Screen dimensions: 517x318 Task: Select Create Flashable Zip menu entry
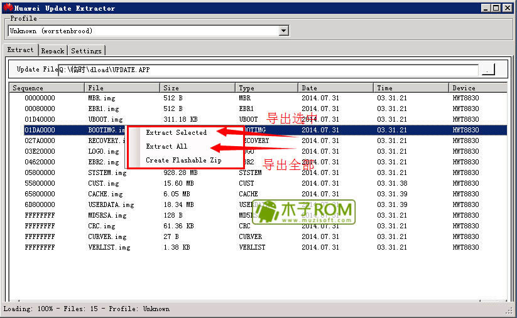[x=184, y=160]
